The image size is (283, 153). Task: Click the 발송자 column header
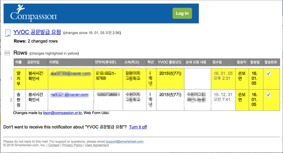coord(242,62)
